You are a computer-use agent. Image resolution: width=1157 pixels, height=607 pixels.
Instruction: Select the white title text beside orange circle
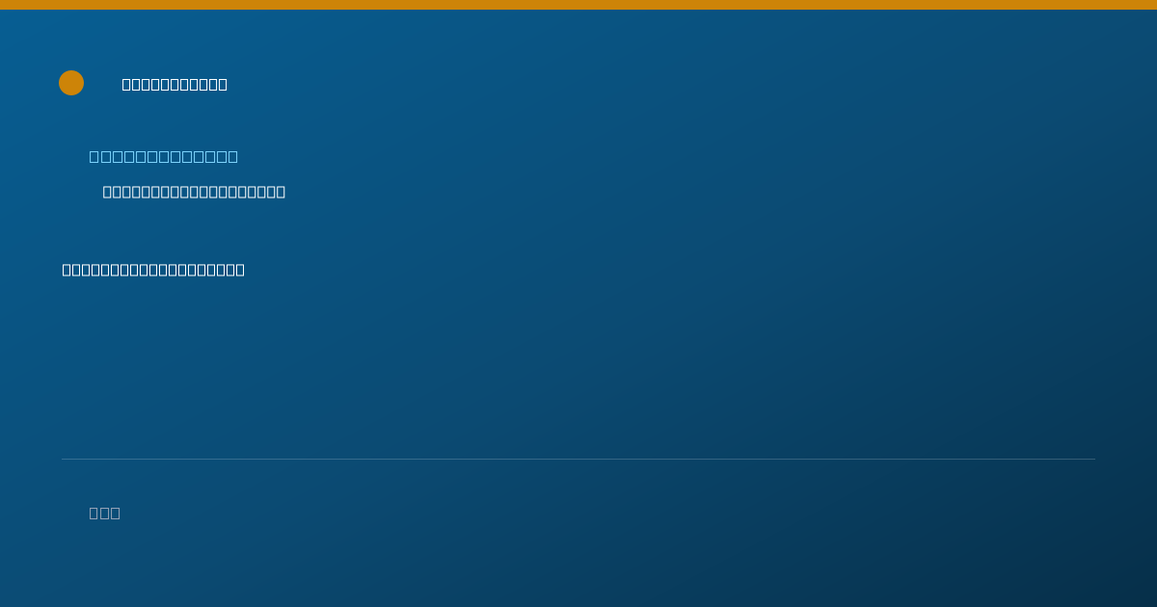tap(175, 84)
